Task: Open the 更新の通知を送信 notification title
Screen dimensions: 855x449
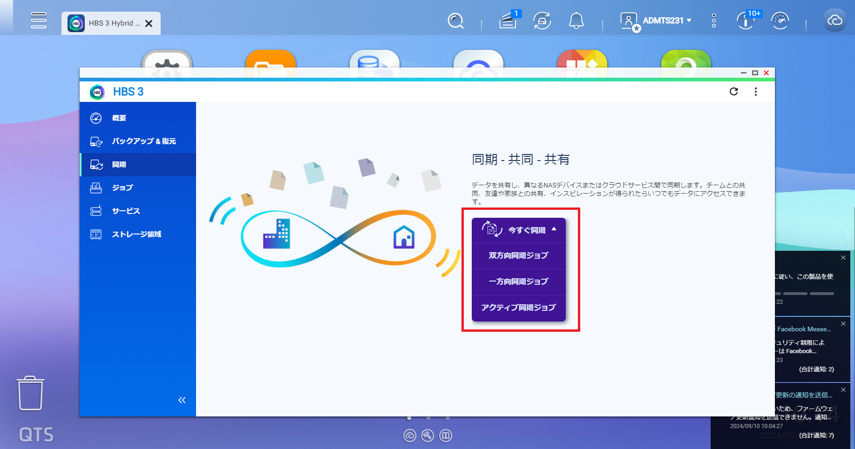Action: [x=804, y=395]
